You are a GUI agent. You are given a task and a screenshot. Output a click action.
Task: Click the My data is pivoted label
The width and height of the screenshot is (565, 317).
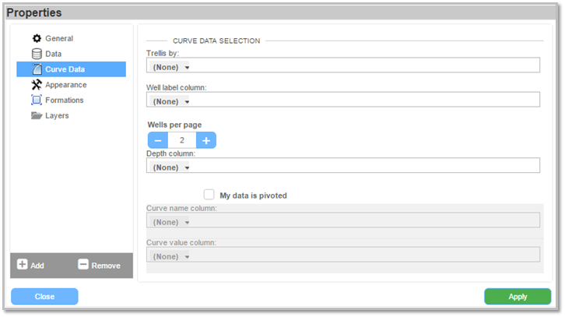[253, 195]
